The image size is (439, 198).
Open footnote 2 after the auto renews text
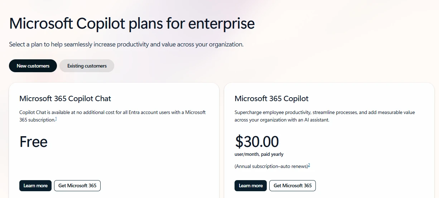309,165
